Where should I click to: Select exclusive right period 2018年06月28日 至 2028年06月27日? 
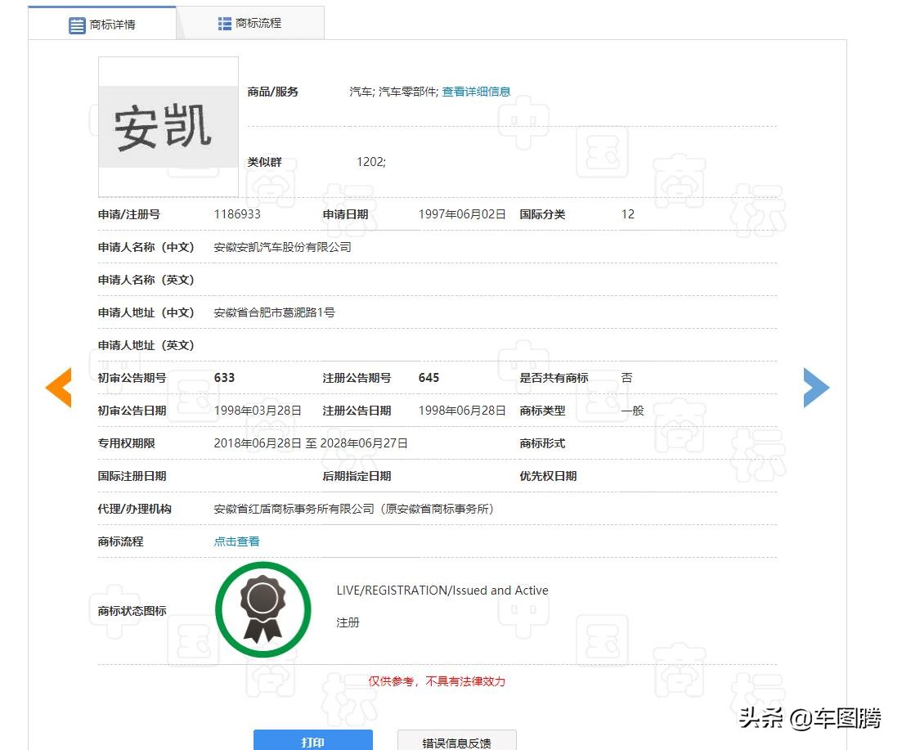click(311, 443)
